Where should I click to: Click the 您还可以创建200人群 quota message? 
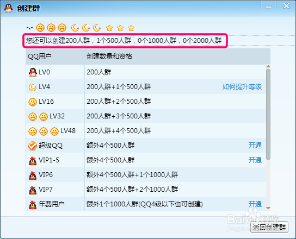pos(124,41)
